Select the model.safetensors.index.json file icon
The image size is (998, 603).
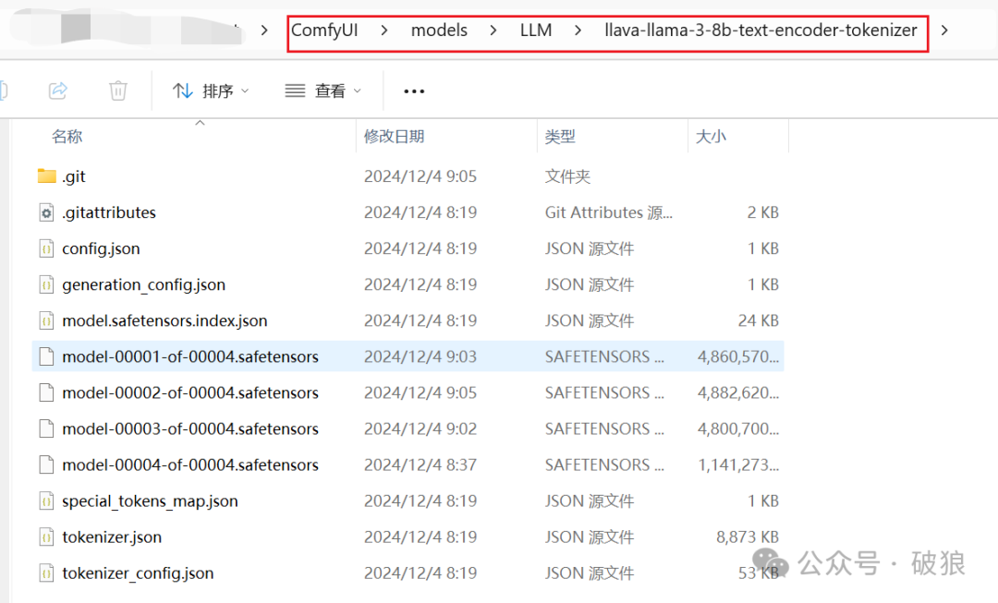pyautogui.click(x=46, y=320)
